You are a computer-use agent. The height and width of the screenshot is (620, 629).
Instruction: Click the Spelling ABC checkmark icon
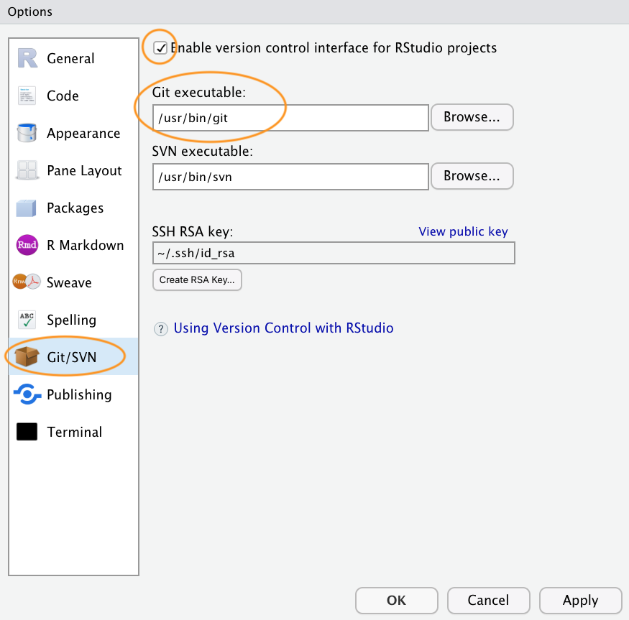[27, 320]
